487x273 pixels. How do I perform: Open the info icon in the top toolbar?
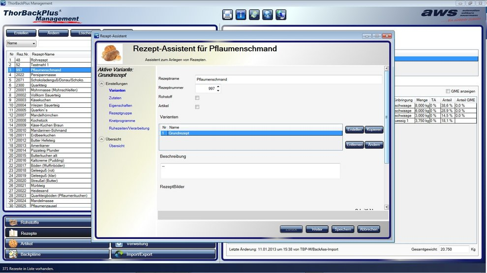tap(241, 15)
